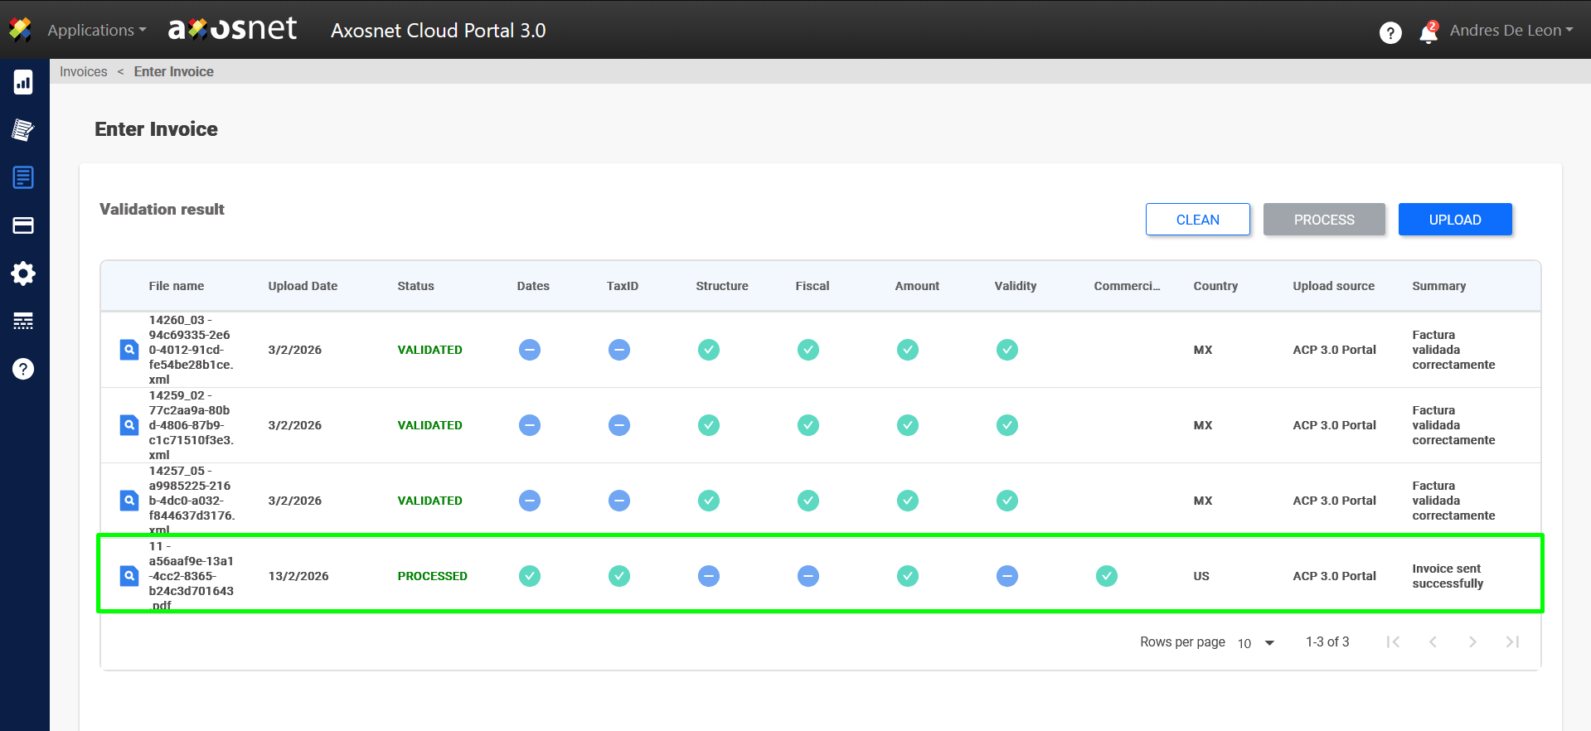Viewport: 1591px width, 731px height.
Task: Select the document list icon in sidebar
Action: (x=23, y=177)
